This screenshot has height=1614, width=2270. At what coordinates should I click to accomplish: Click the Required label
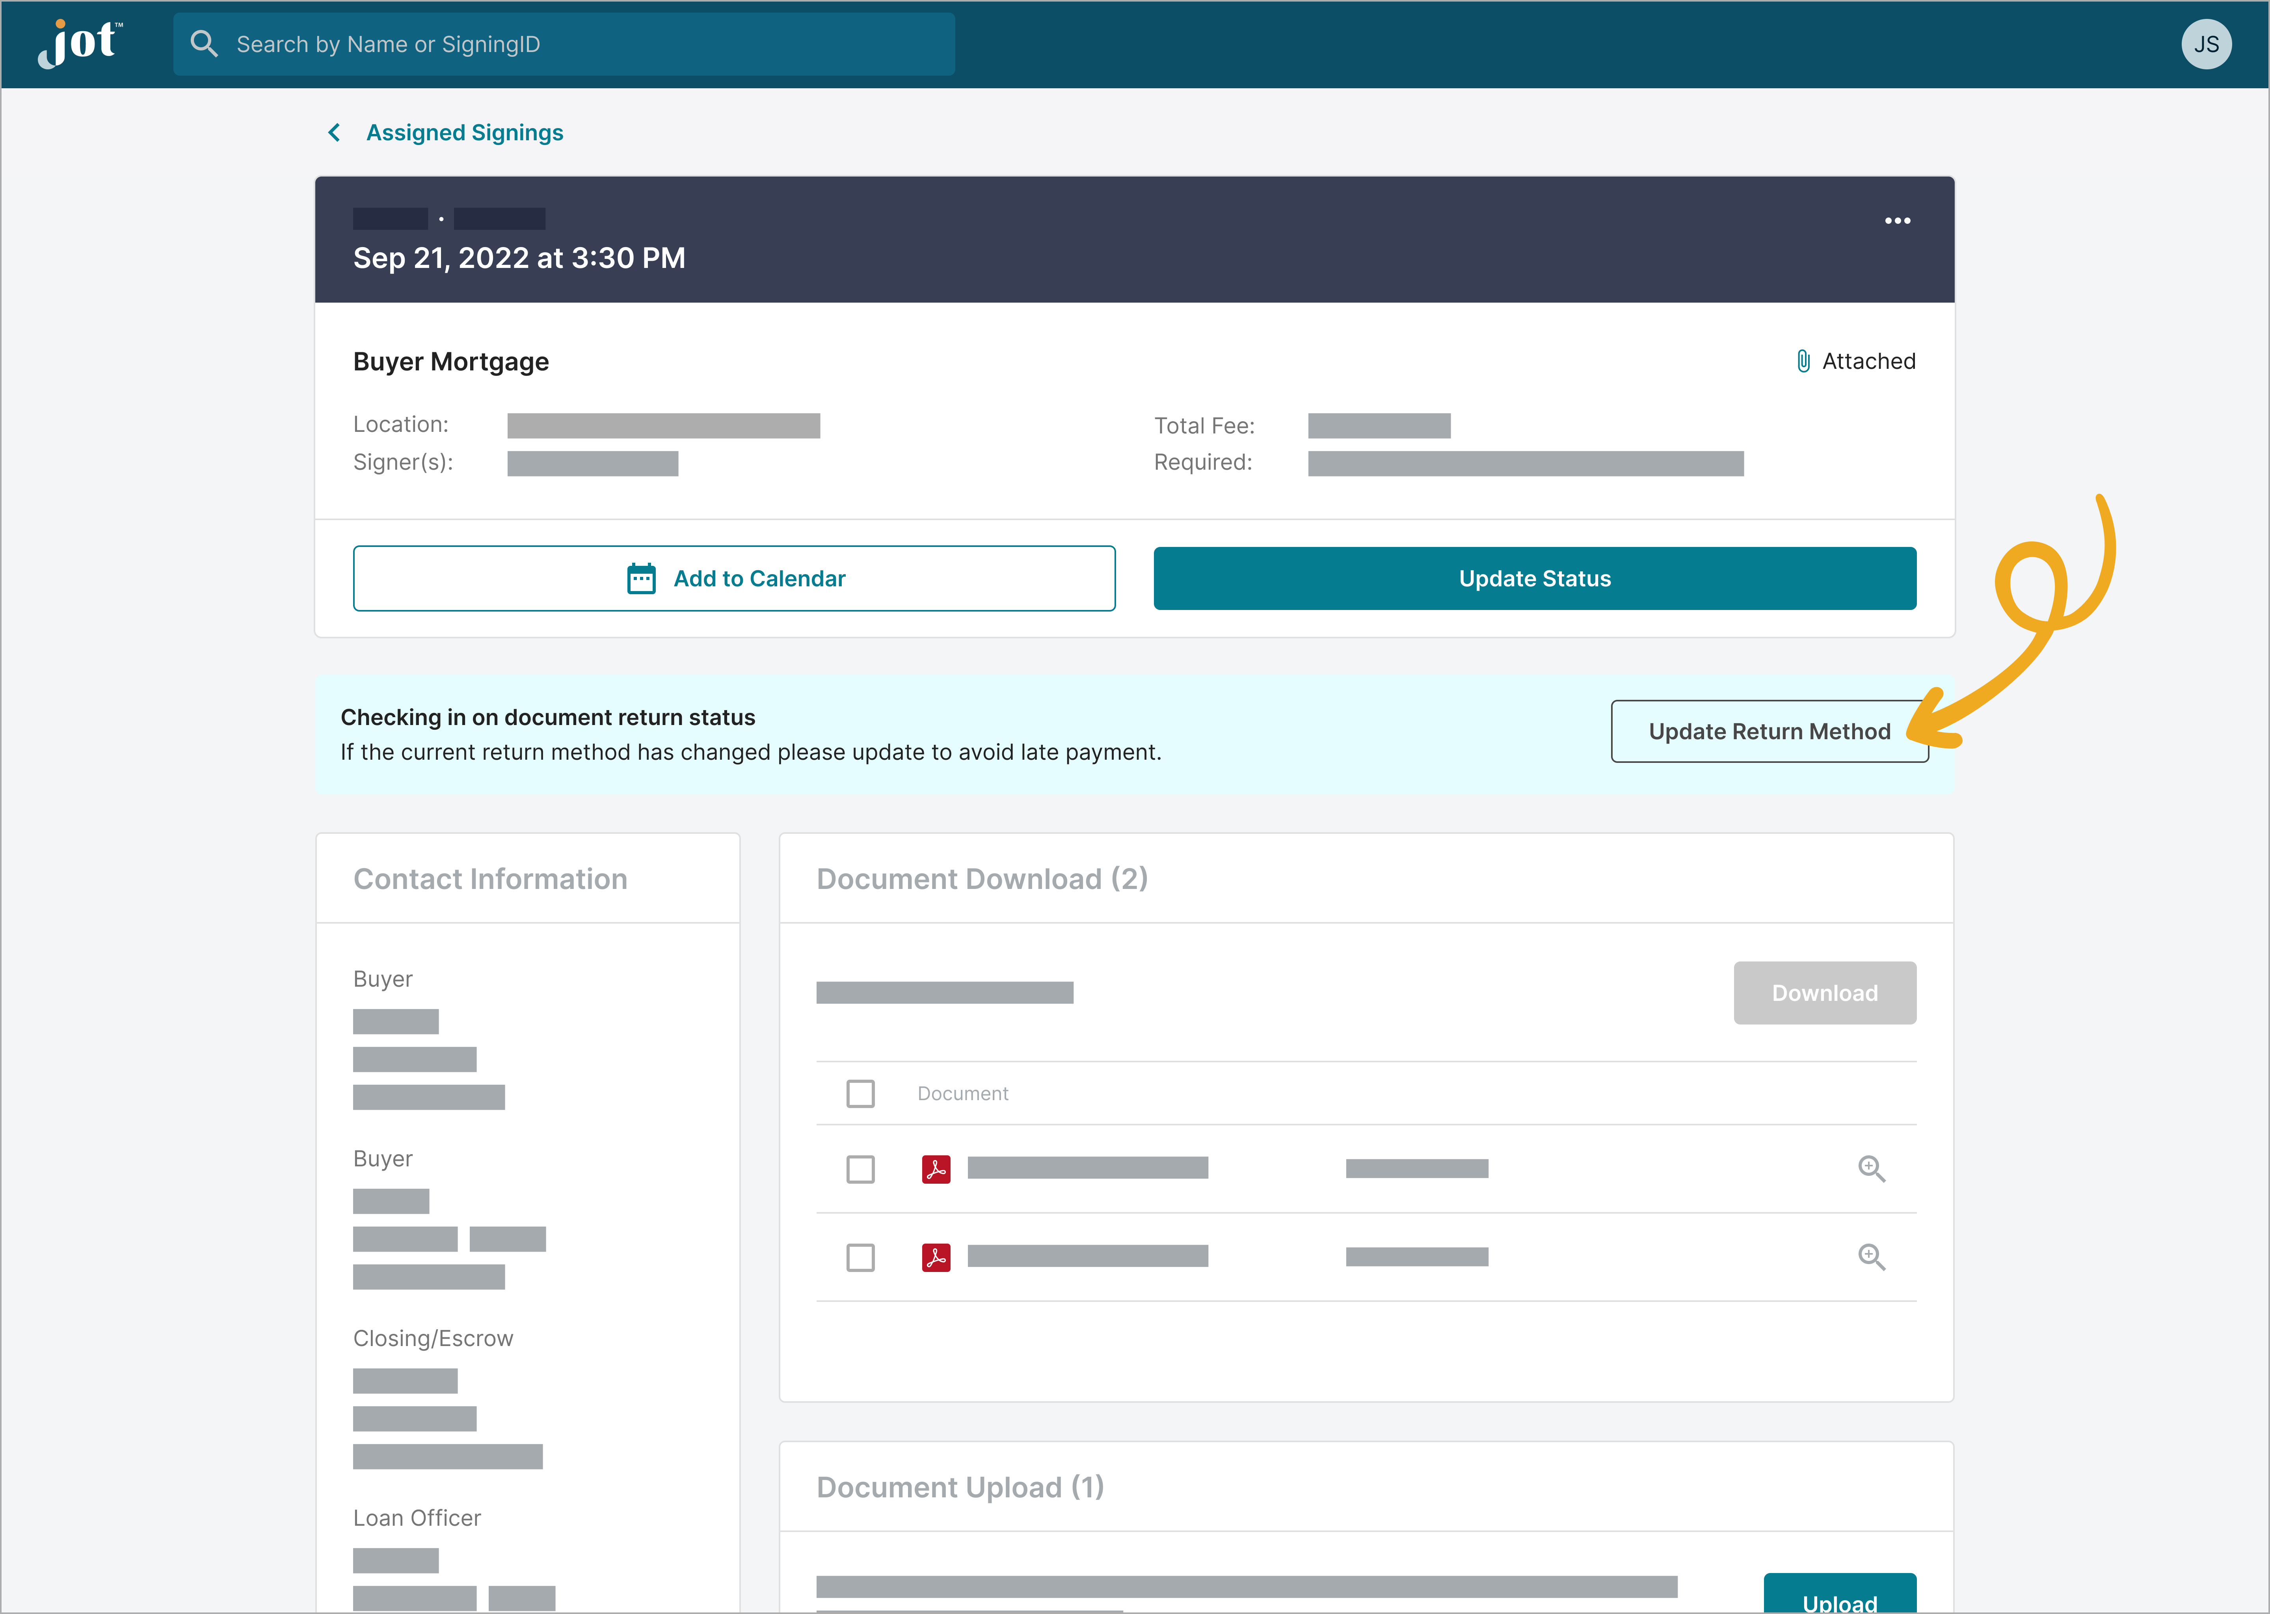(1202, 462)
